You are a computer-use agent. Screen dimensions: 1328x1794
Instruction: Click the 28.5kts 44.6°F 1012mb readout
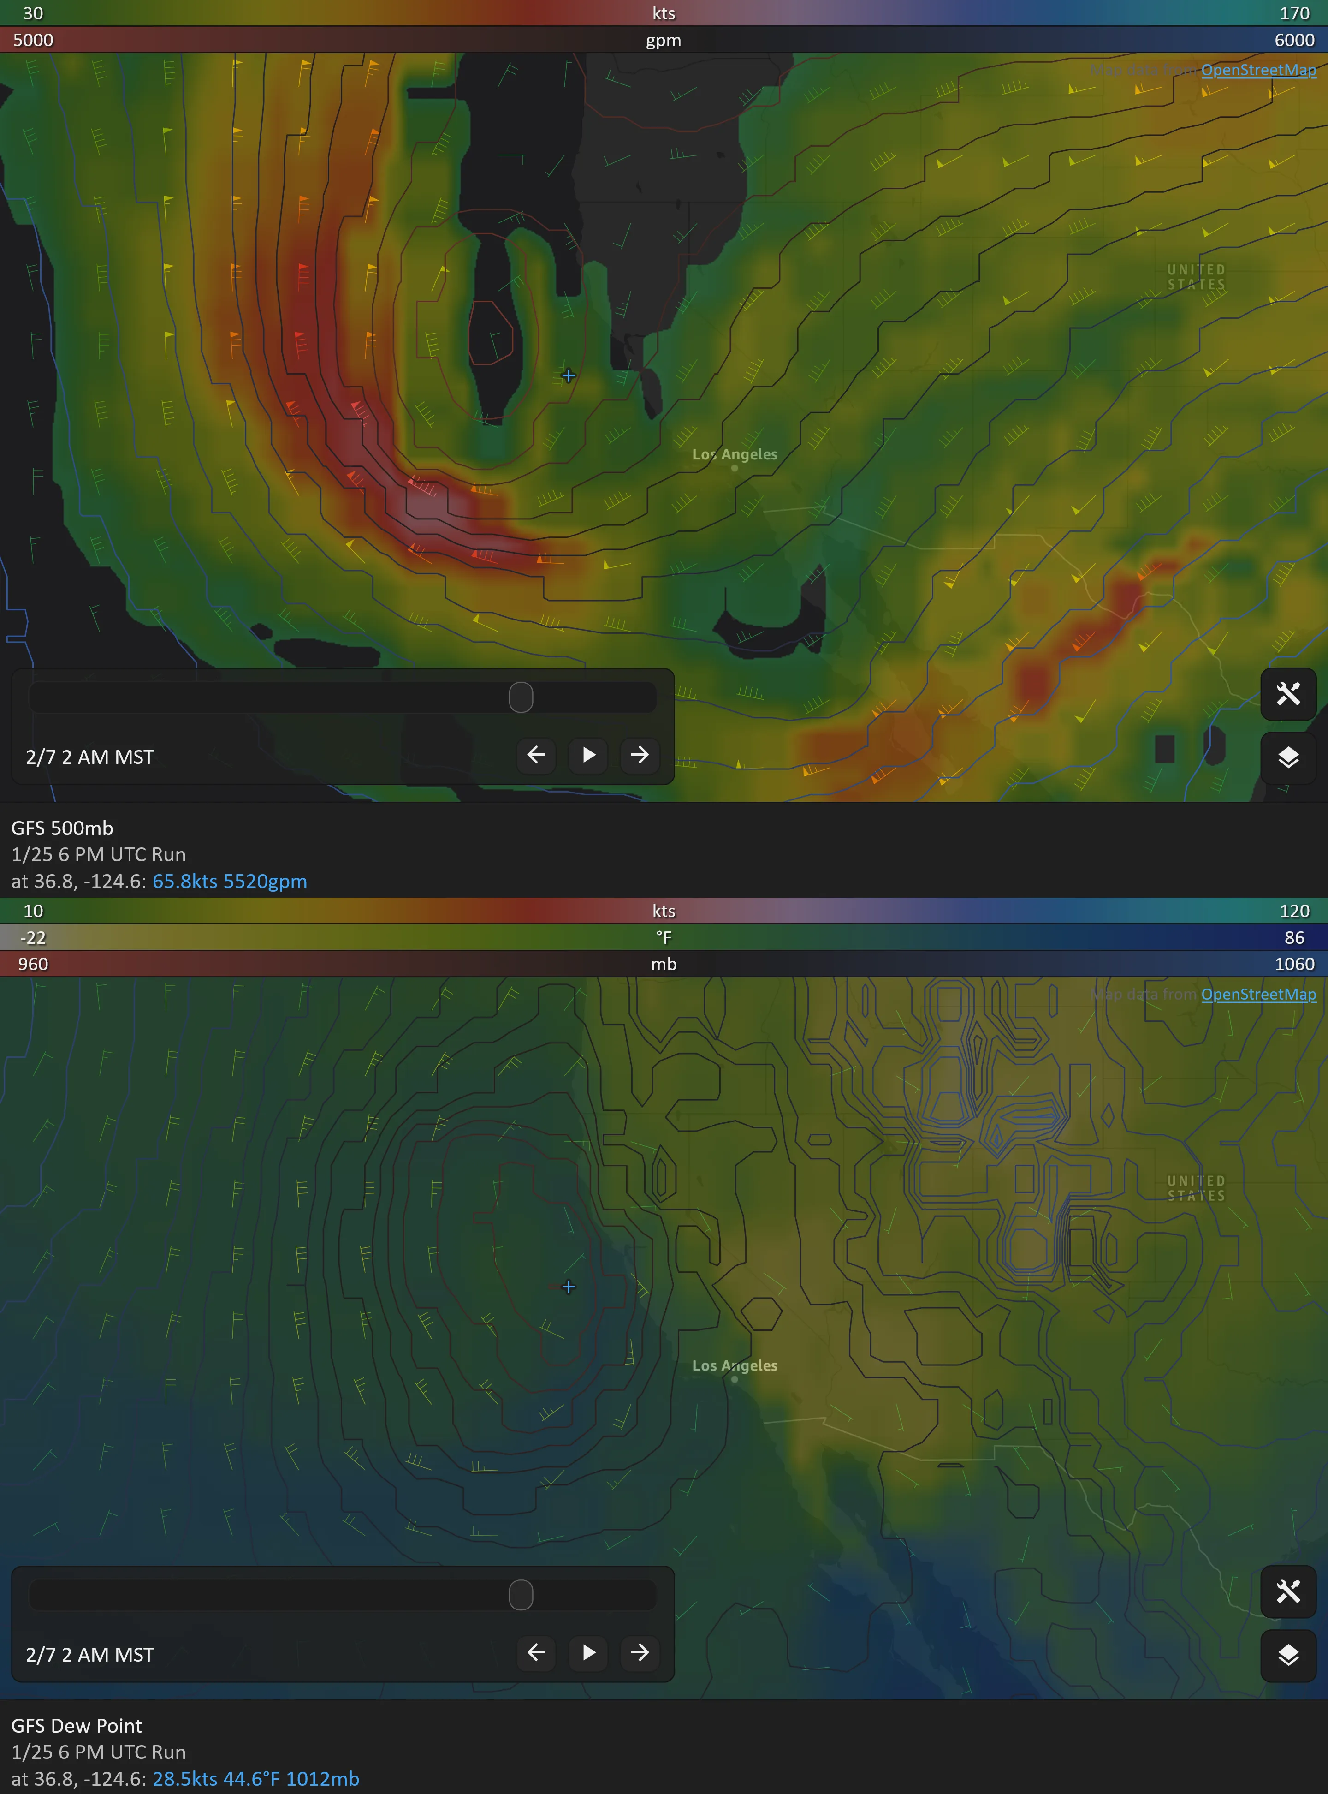click(255, 1779)
